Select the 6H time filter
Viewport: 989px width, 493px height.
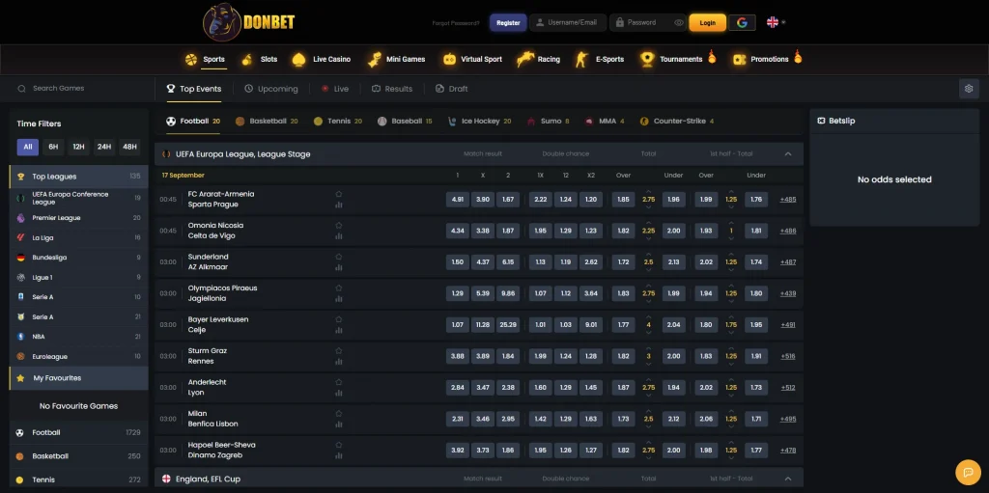[x=53, y=147]
